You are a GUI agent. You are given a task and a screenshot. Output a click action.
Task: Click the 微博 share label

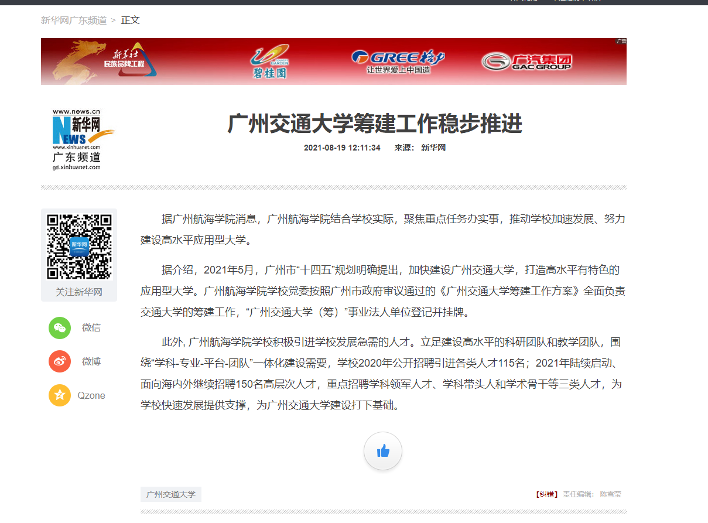click(x=91, y=361)
